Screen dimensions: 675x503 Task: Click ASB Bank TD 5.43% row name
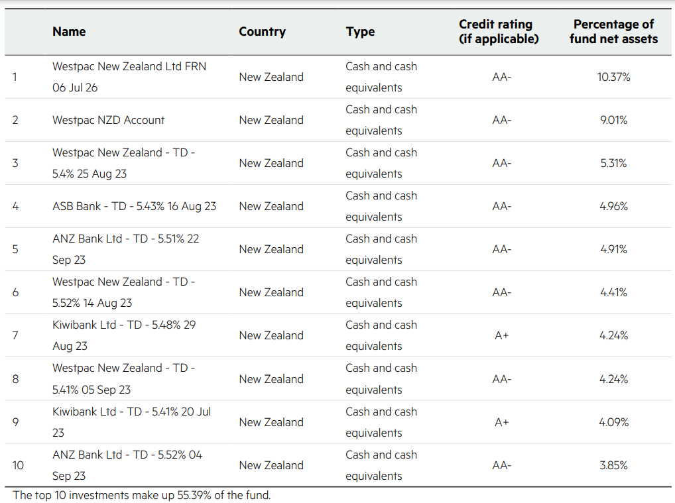tap(134, 206)
